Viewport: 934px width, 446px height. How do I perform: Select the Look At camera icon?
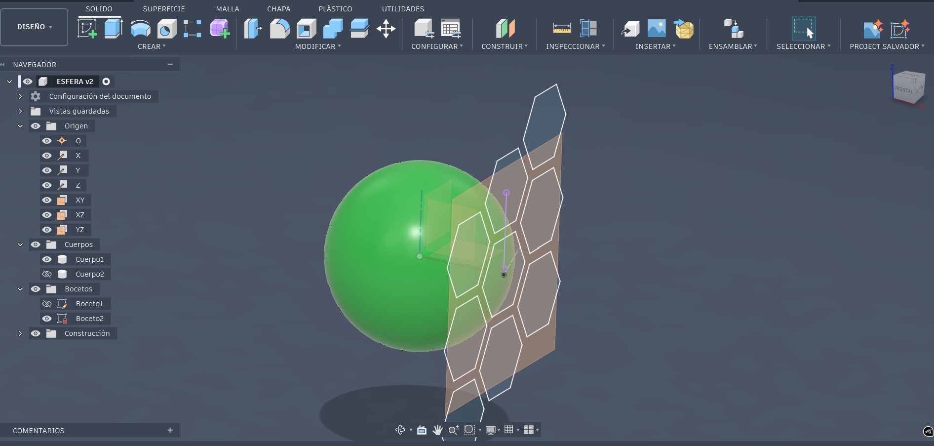pyautogui.click(x=422, y=430)
